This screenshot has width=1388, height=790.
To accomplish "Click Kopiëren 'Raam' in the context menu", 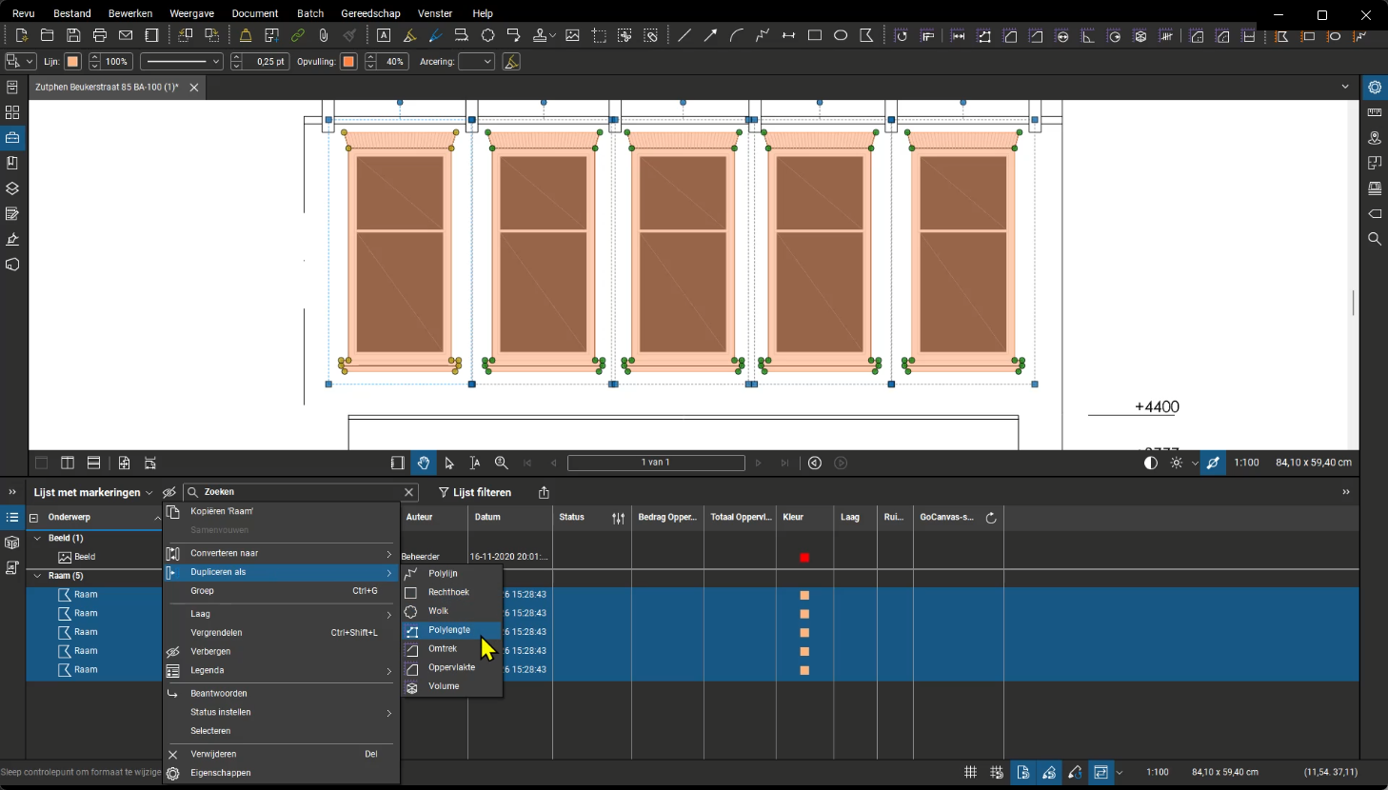I will coord(280,511).
